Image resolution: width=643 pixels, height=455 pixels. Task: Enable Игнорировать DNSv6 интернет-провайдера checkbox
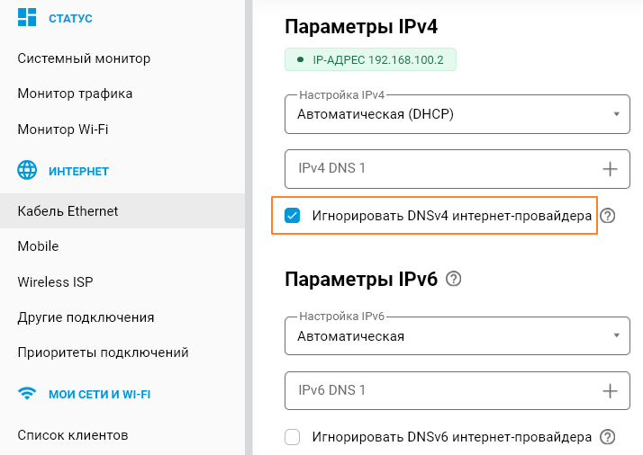(292, 437)
